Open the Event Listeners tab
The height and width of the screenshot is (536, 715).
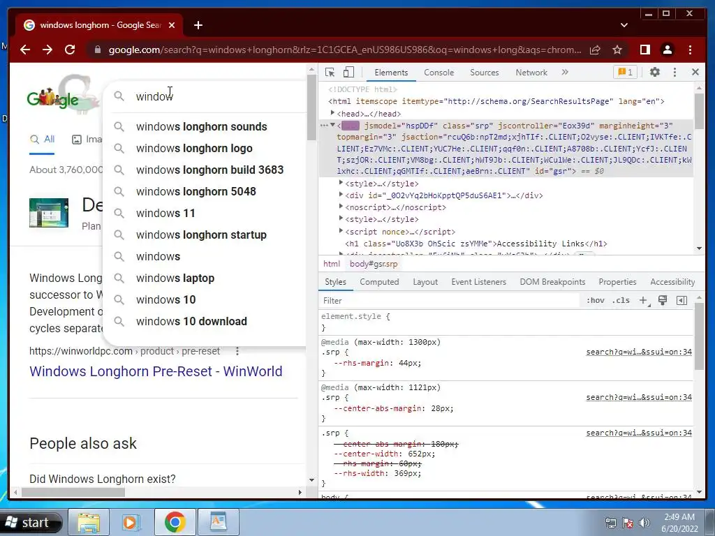(478, 282)
